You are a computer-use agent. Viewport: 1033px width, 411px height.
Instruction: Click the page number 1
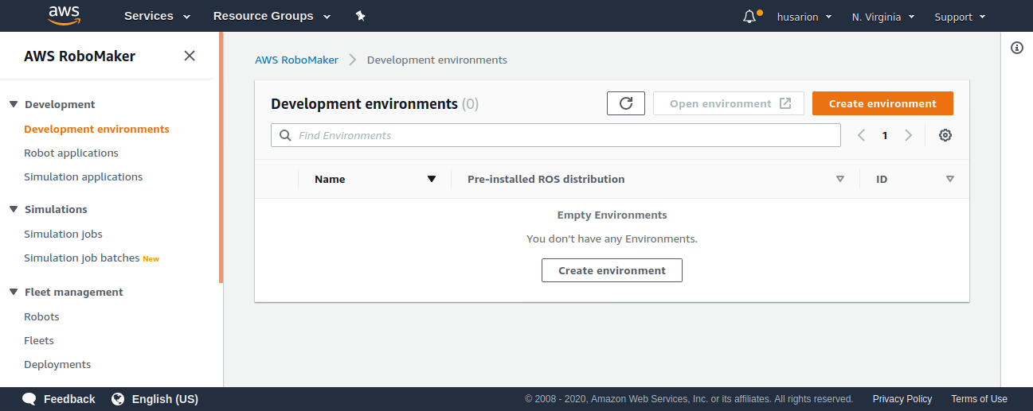[x=885, y=136]
